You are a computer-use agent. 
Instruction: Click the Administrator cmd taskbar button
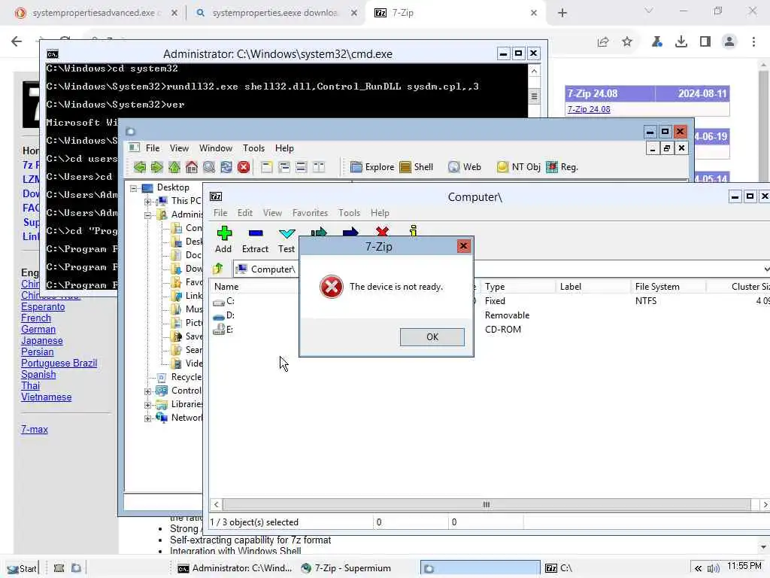[235, 568]
